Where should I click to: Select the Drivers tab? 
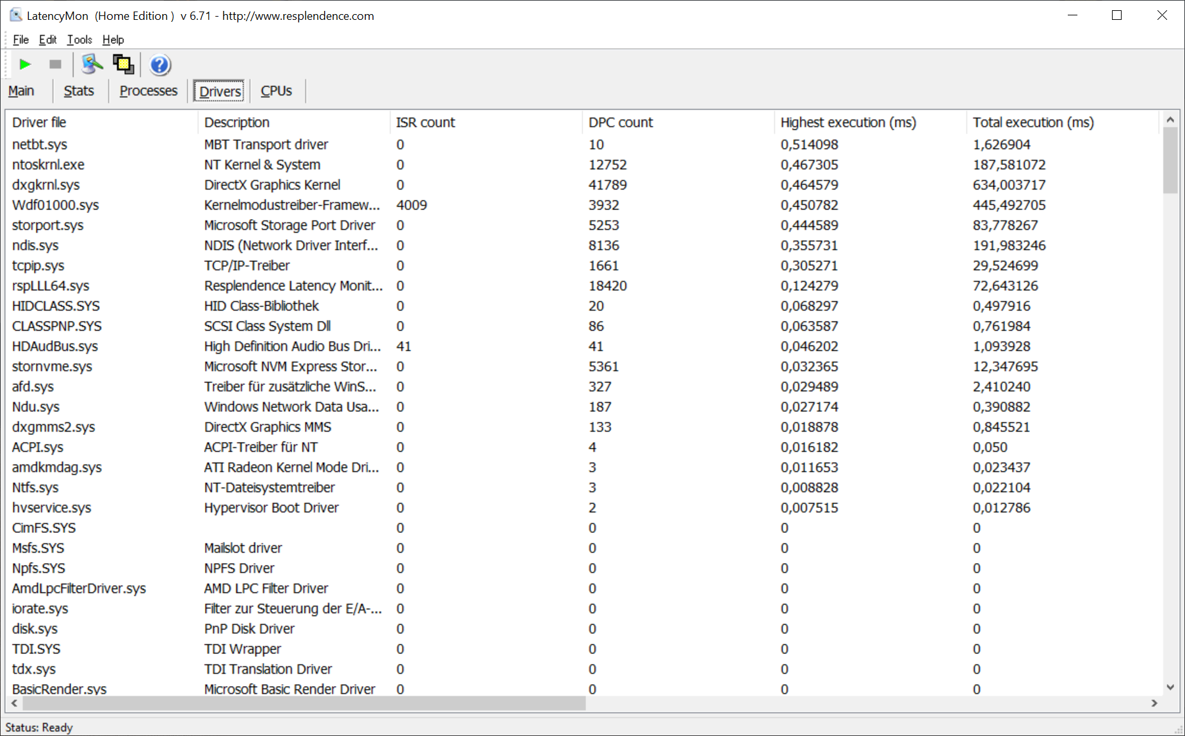220,92
